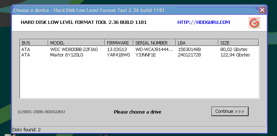Sort by the MODEL column header

tap(76, 43)
